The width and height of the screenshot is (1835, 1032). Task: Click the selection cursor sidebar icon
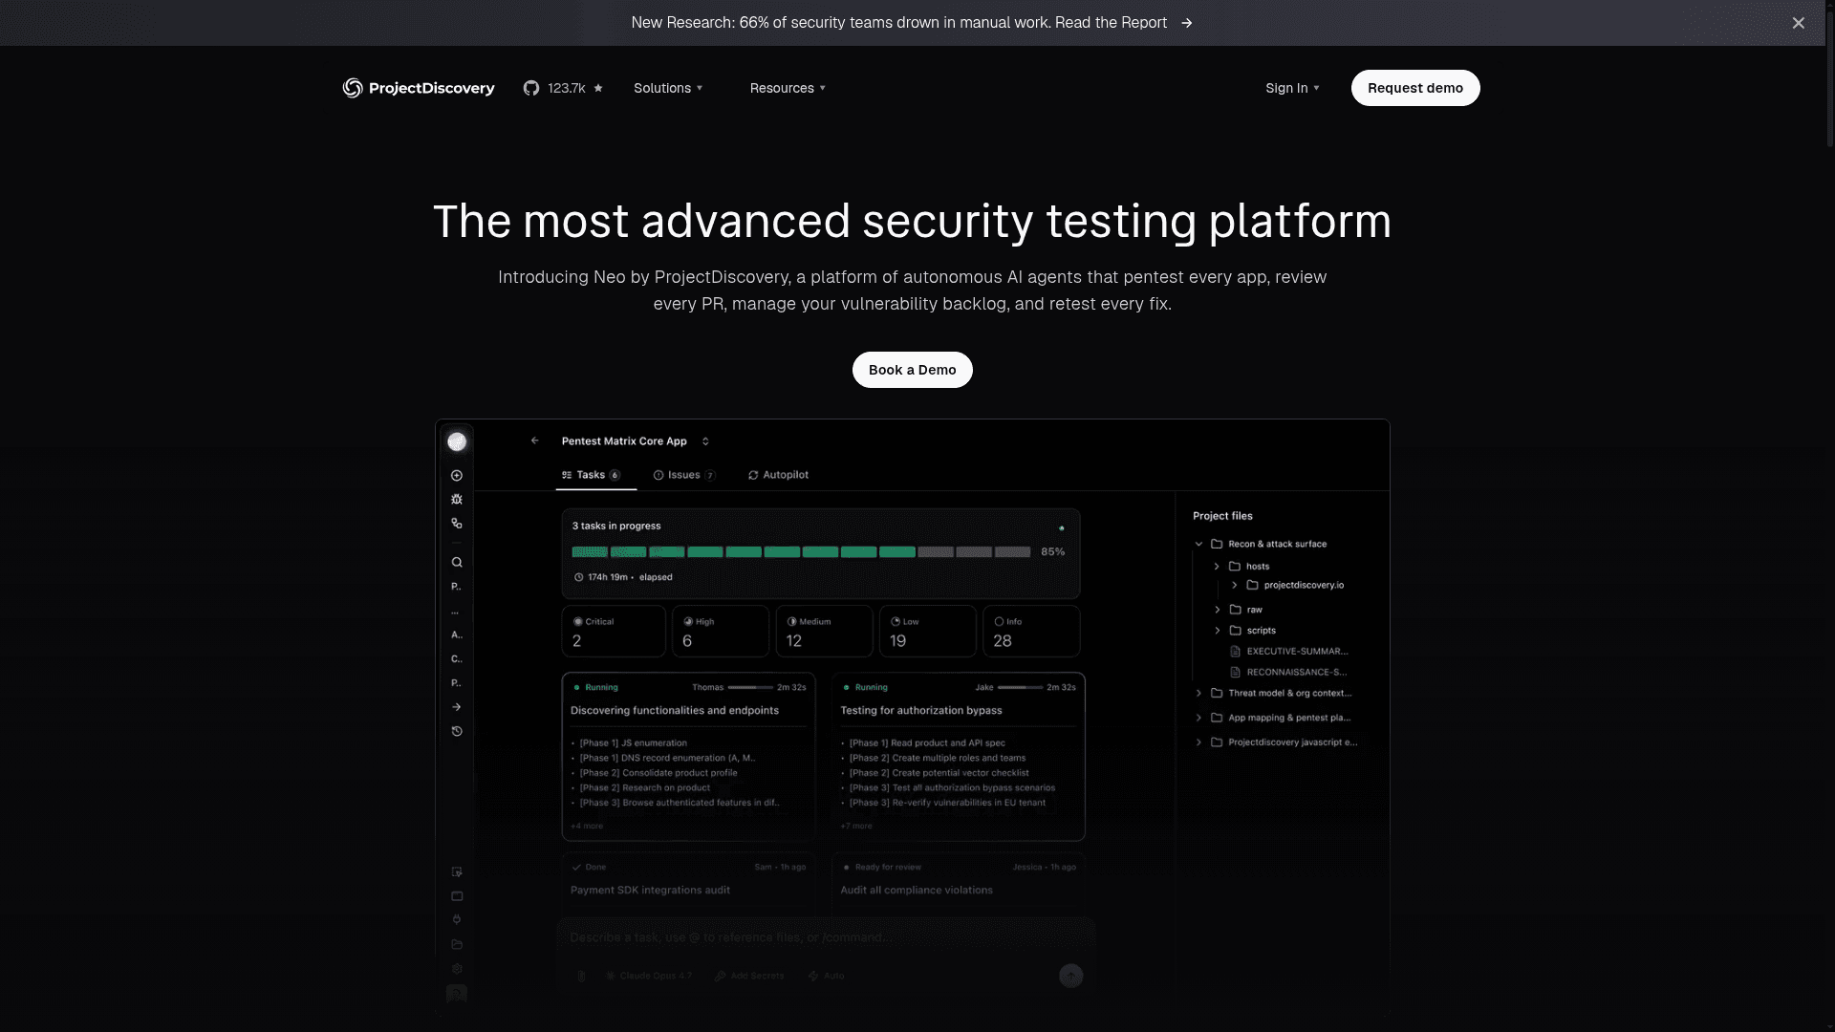tap(457, 871)
